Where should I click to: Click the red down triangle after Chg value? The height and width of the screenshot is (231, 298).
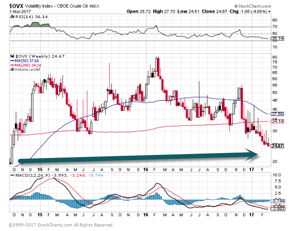click(x=270, y=12)
